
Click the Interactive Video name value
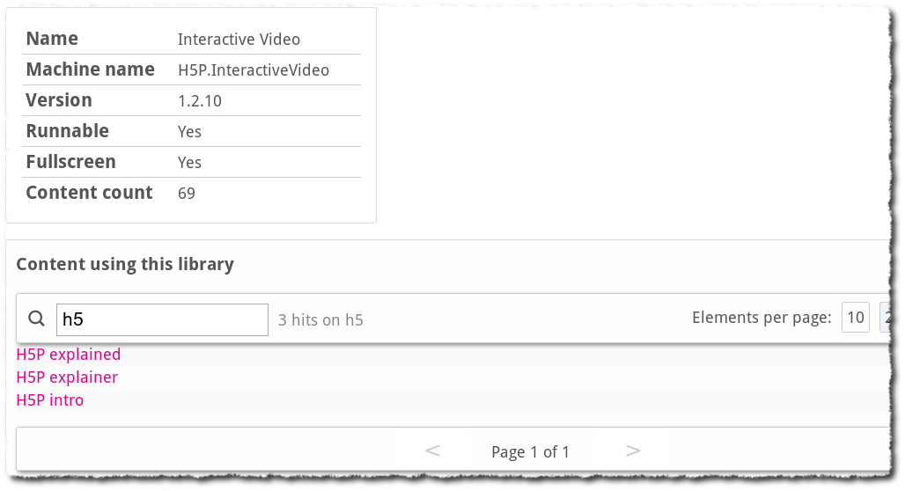tap(239, 40)
